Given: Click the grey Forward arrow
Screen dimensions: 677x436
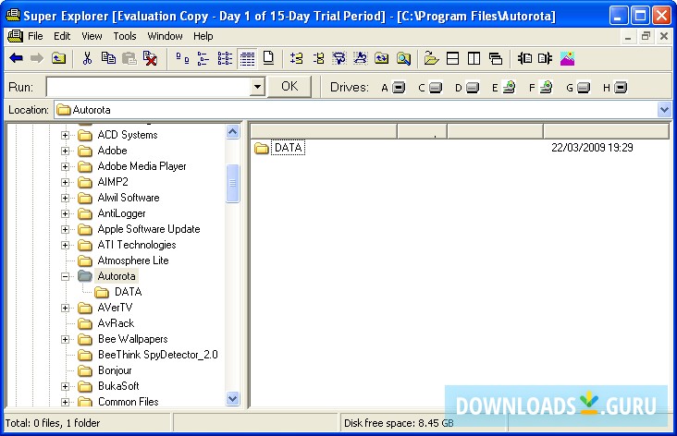Looking at the screenshot, I should point(37,58).
